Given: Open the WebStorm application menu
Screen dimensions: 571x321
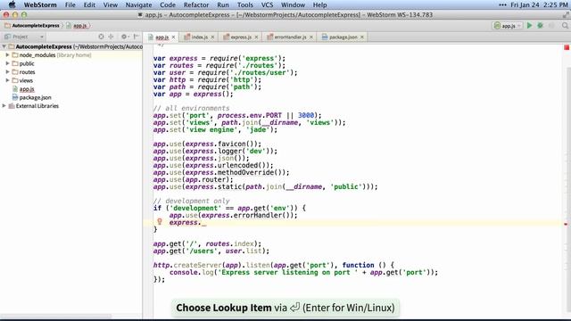Looking at the screenshot, I should 40,4.
